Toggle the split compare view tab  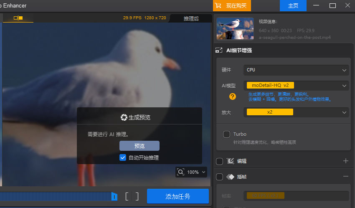[x=18, y=18]
